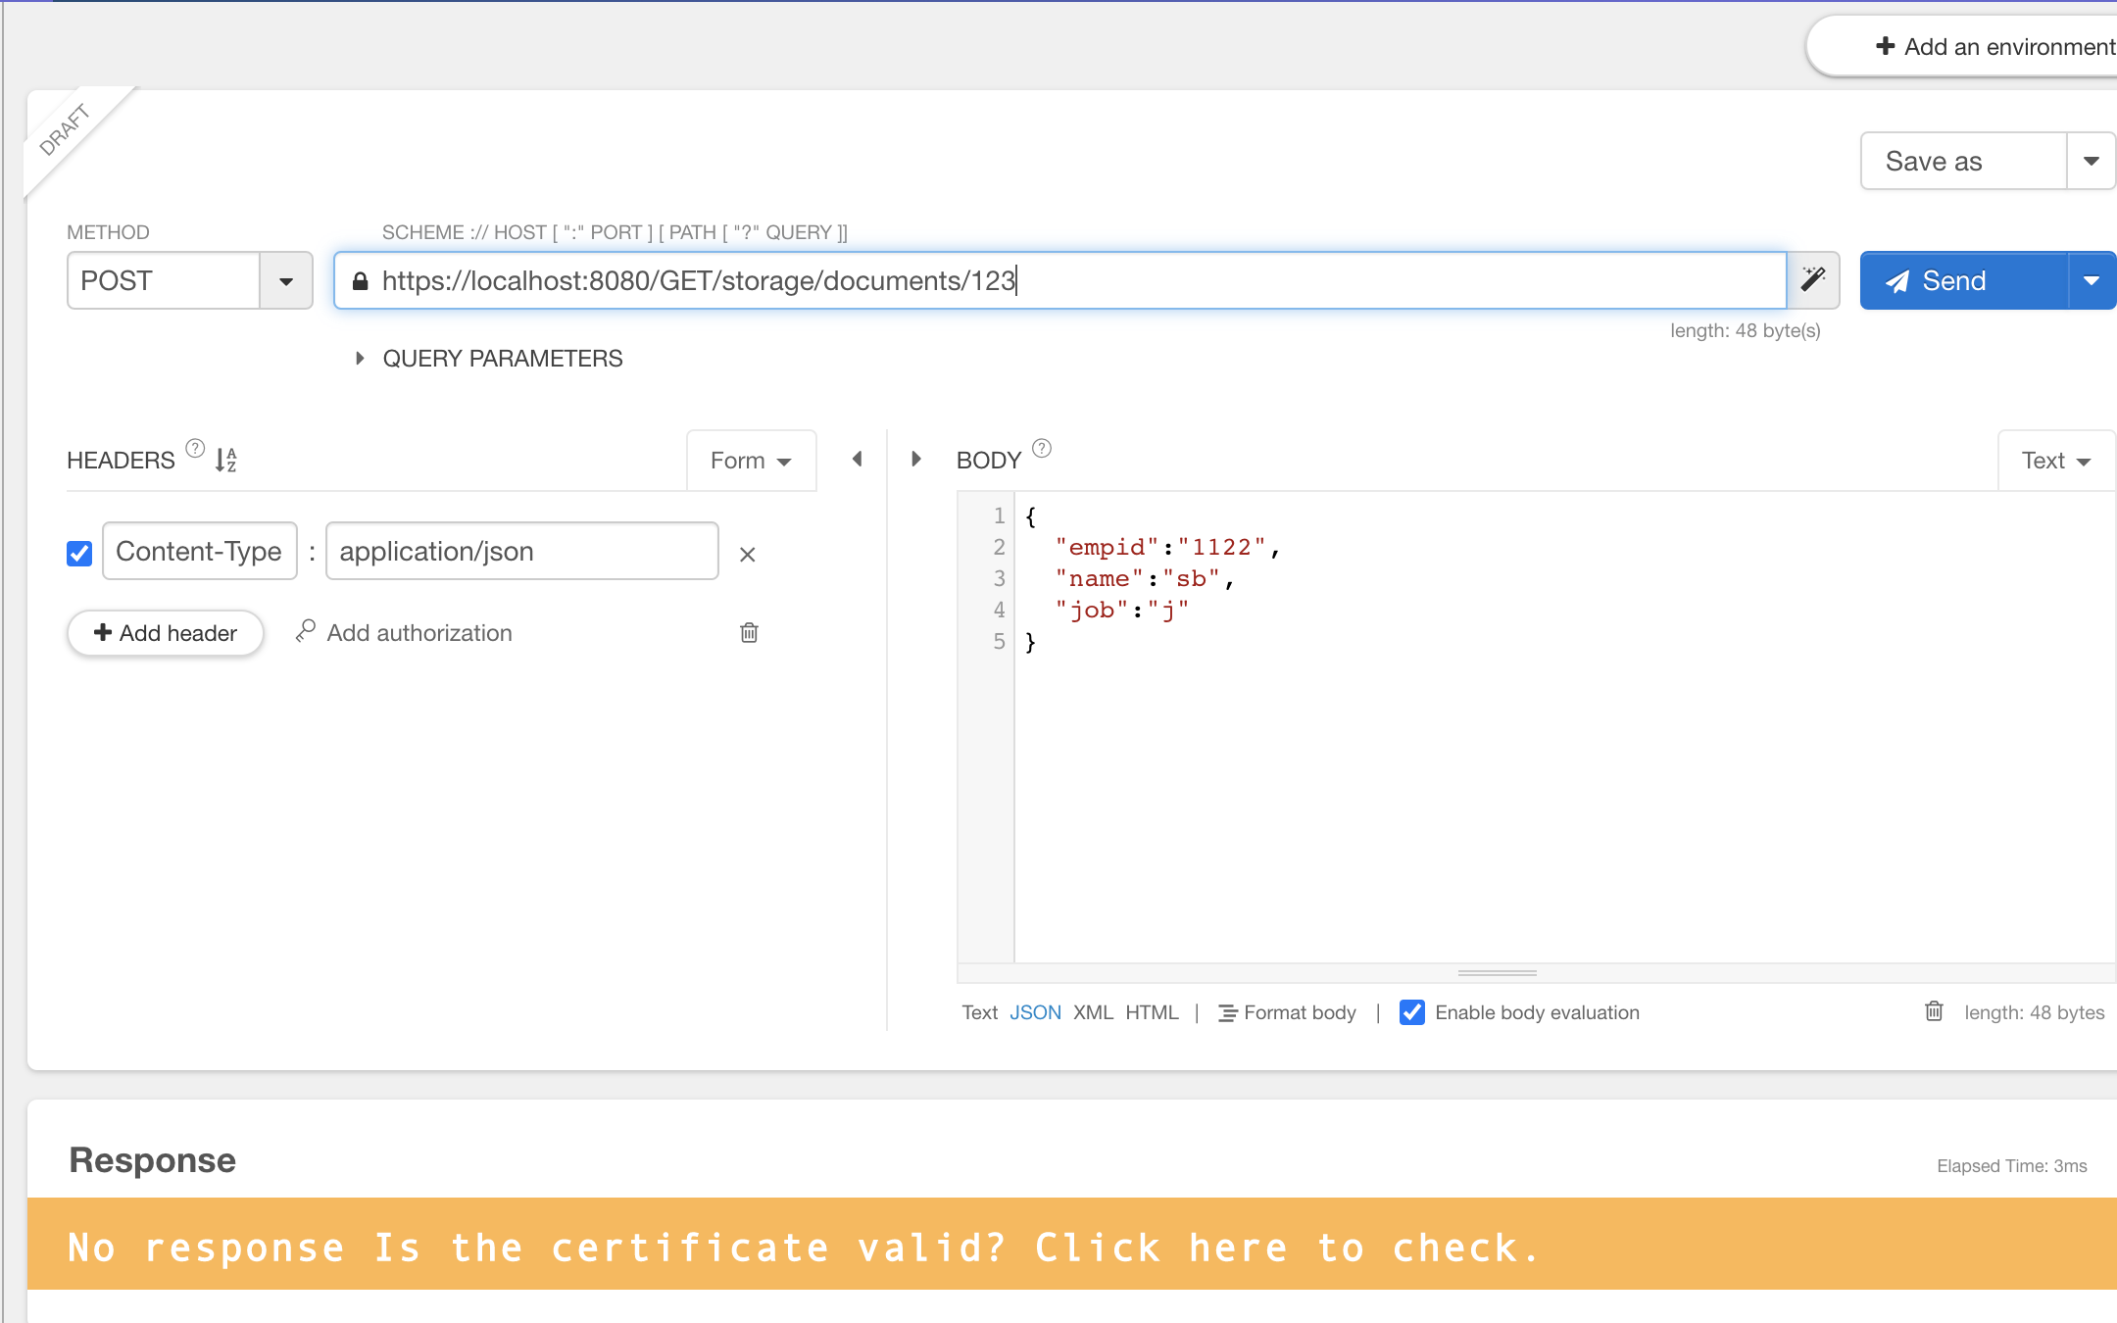2117x1323 pixels.
Task: Expand the QUERY PARAMETERS section
Action: click(x=489, y=359)
